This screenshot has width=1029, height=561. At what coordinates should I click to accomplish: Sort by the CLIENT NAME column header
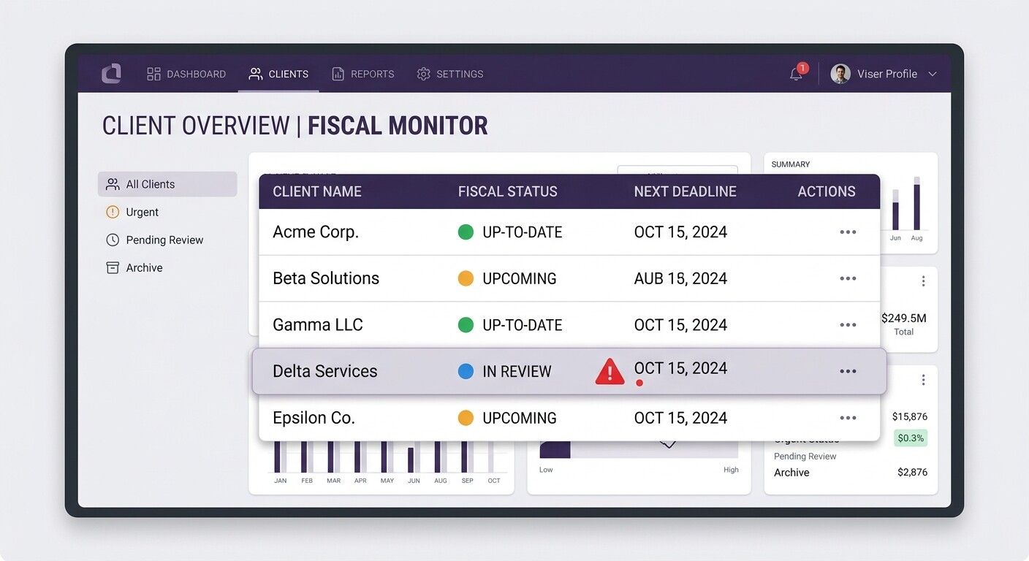[x=317, y=191]
